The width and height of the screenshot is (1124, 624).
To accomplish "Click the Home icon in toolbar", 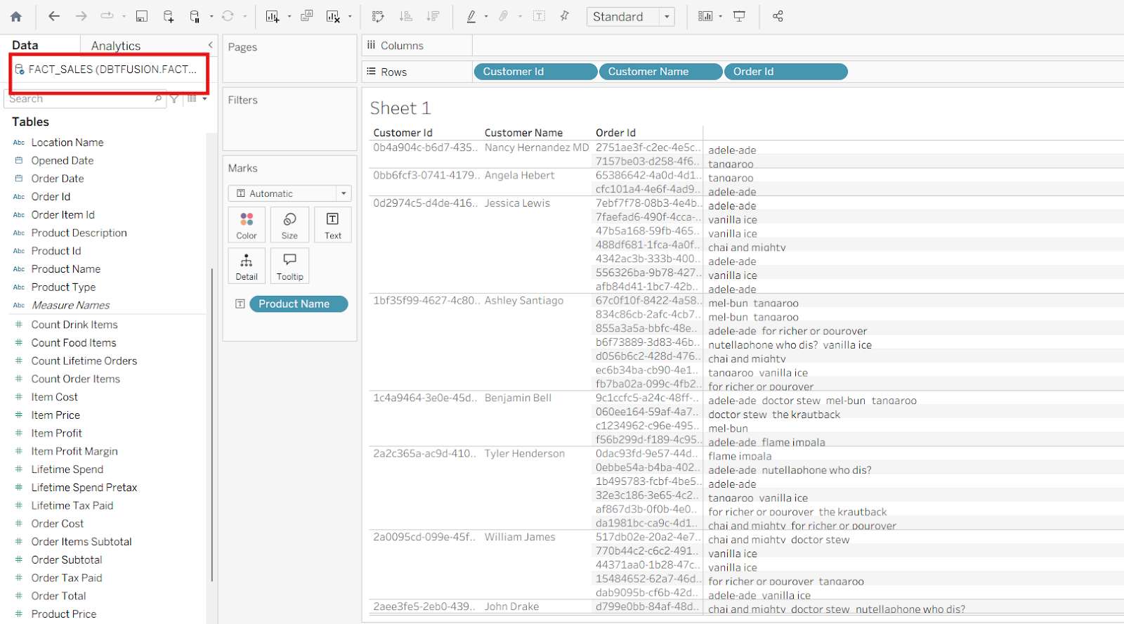I will 16,16.
